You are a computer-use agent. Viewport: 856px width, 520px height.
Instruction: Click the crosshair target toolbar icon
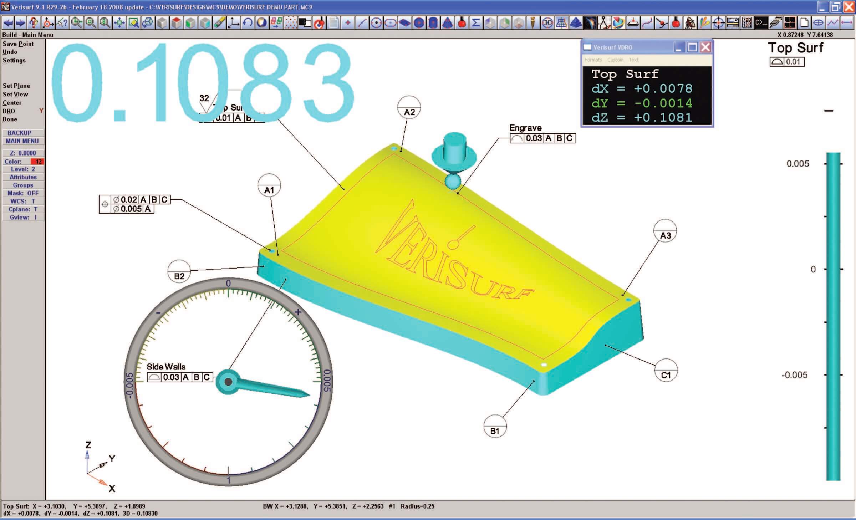click(718, 23)
